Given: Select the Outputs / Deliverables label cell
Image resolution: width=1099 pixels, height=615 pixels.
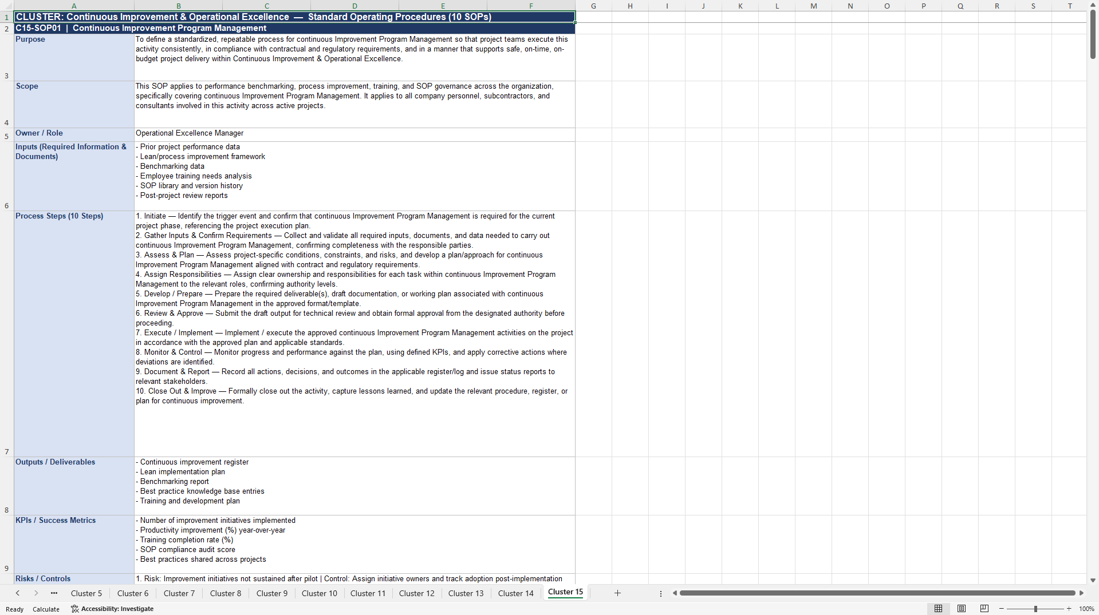Looking at the screenshot, I should point(74,486).
